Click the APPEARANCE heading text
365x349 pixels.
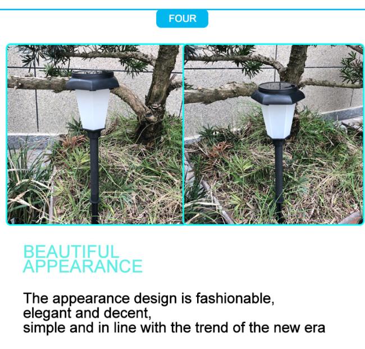coord(83,266)
